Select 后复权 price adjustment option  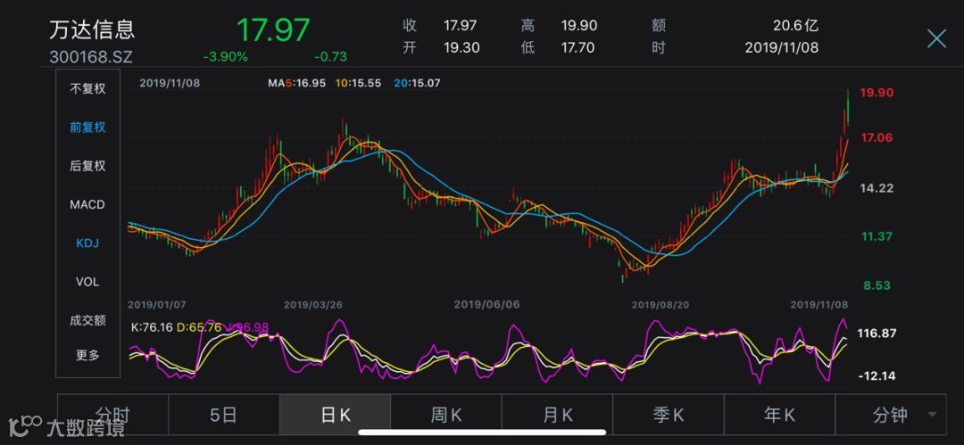point(87,166)
